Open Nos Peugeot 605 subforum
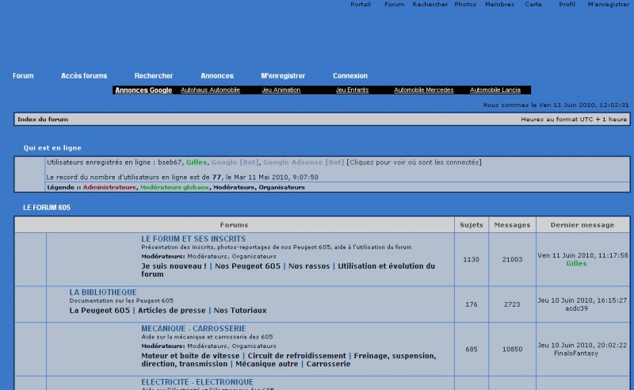Image resolution: width=634 pixels, height=390 pixels. click(247, 266)
